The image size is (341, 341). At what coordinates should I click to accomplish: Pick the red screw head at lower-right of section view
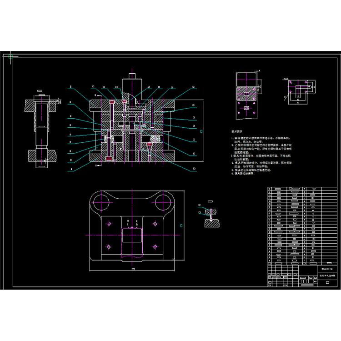[149, 144]
